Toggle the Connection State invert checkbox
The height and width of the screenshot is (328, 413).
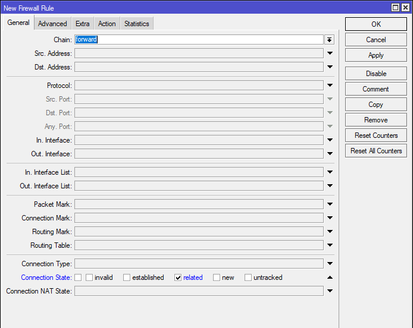click(78, 277)
